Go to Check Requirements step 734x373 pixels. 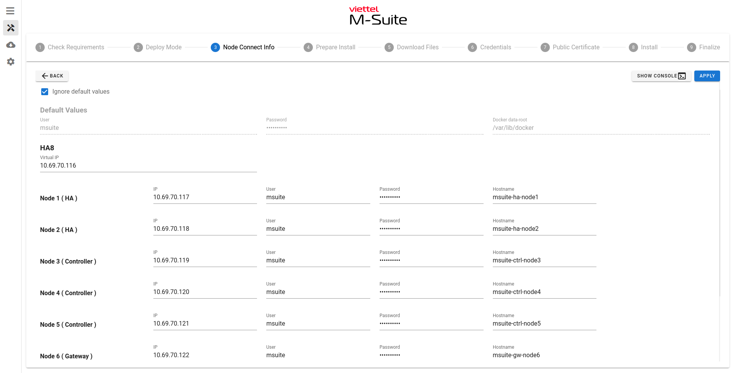[76, 47]
